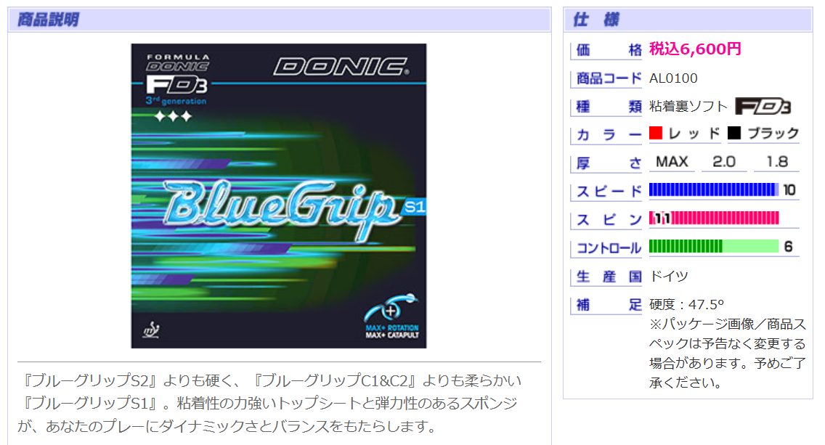Click the product description paragraph
Screen dimensions: 825x445
coord(269,403)
